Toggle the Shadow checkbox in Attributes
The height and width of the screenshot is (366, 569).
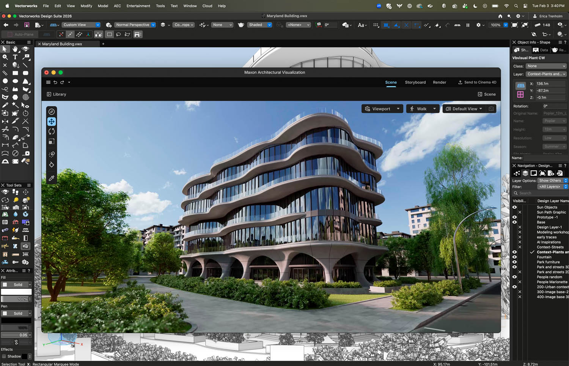coord(4,356)
